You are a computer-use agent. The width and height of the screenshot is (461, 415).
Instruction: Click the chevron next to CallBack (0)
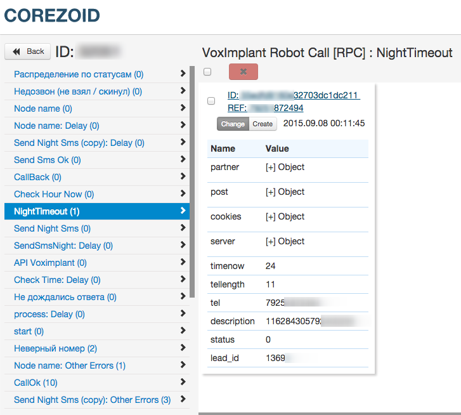(x=183, y=177)
